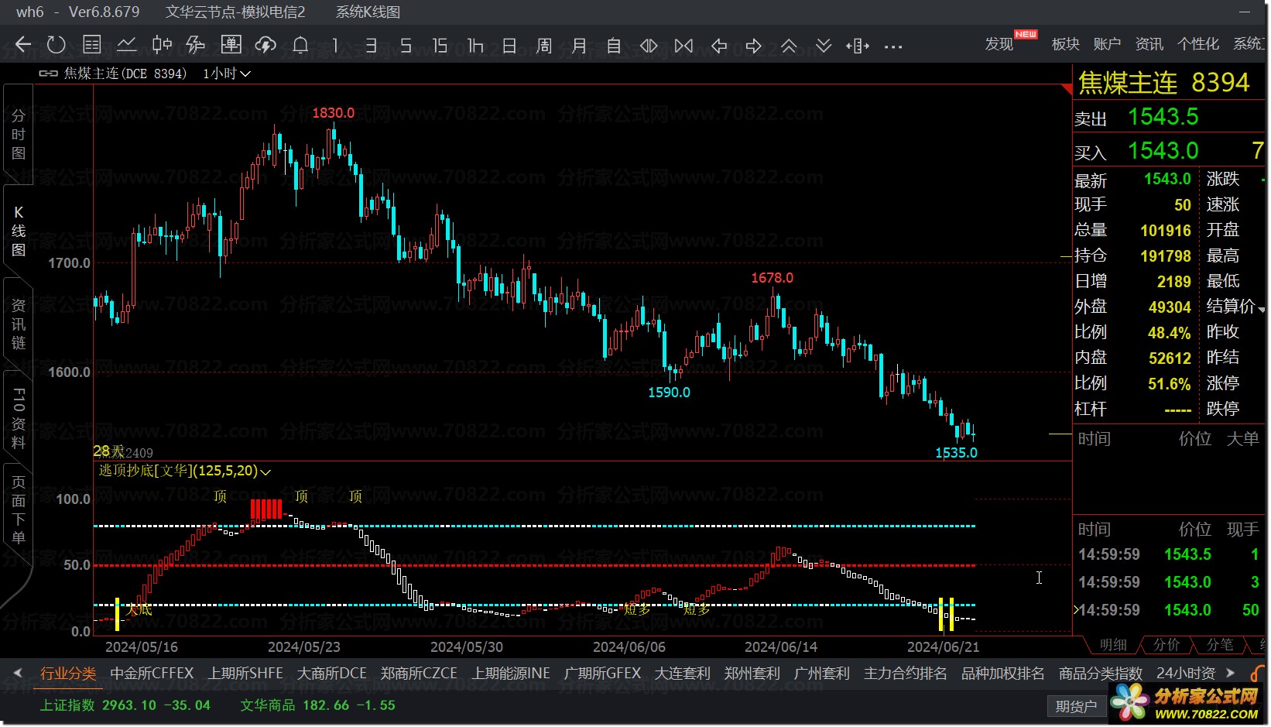Click the expand chart horizontally icon
1271x727 pixels.
point(649,46)
